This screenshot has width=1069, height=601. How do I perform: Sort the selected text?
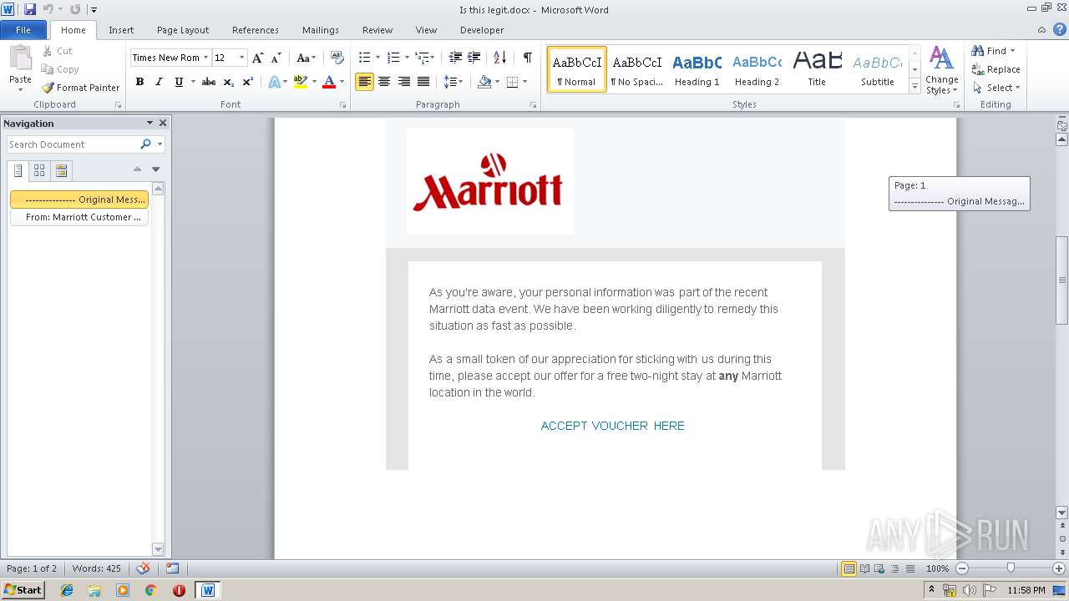pyautogui.click(x=499, y=58)
